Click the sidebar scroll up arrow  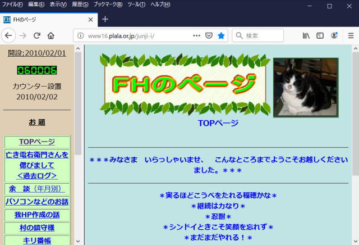pos(78,48)
